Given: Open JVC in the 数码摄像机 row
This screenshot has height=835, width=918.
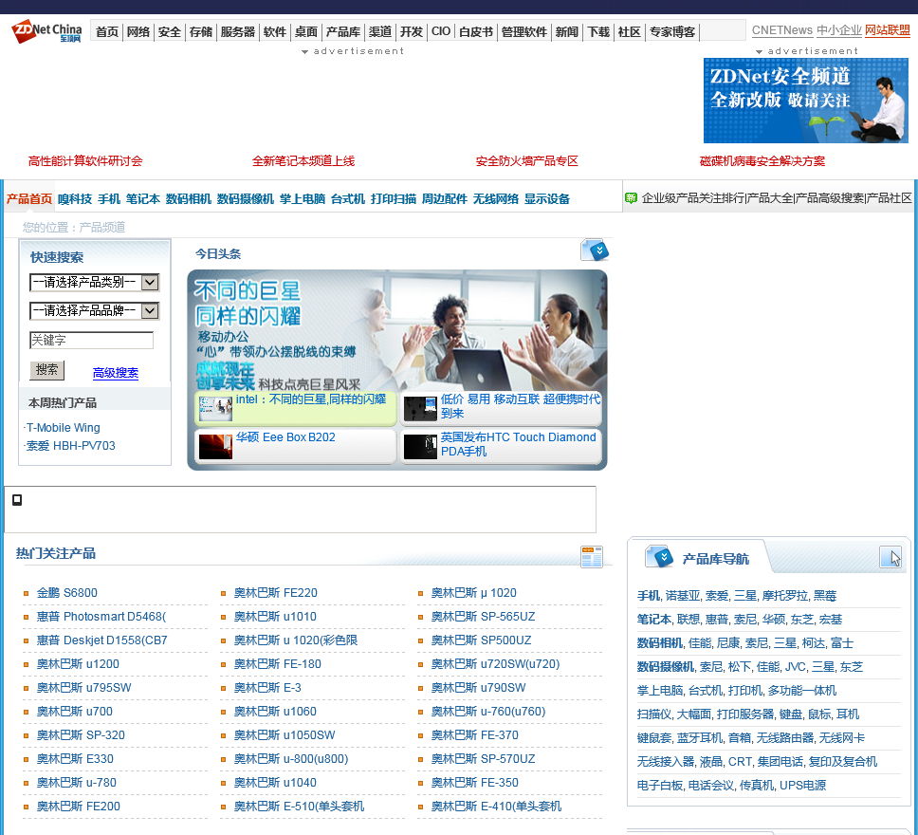Looking at the screenshot, I should [795, 667].
